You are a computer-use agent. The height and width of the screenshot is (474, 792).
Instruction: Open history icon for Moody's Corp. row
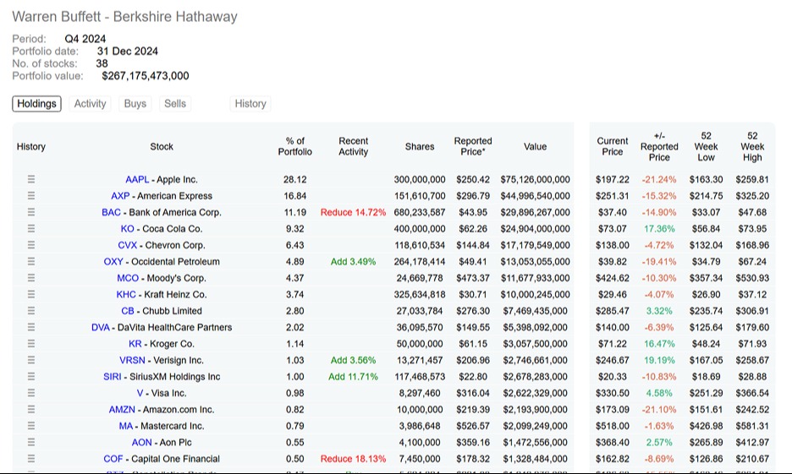31,278
